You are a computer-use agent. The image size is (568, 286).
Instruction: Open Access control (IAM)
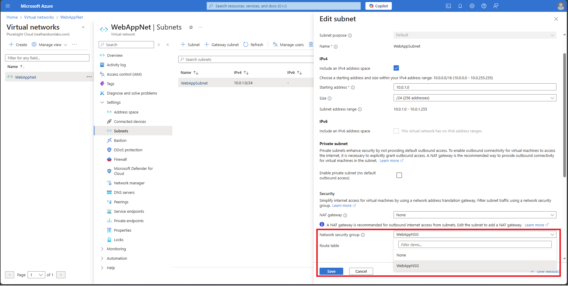(124, 74)
